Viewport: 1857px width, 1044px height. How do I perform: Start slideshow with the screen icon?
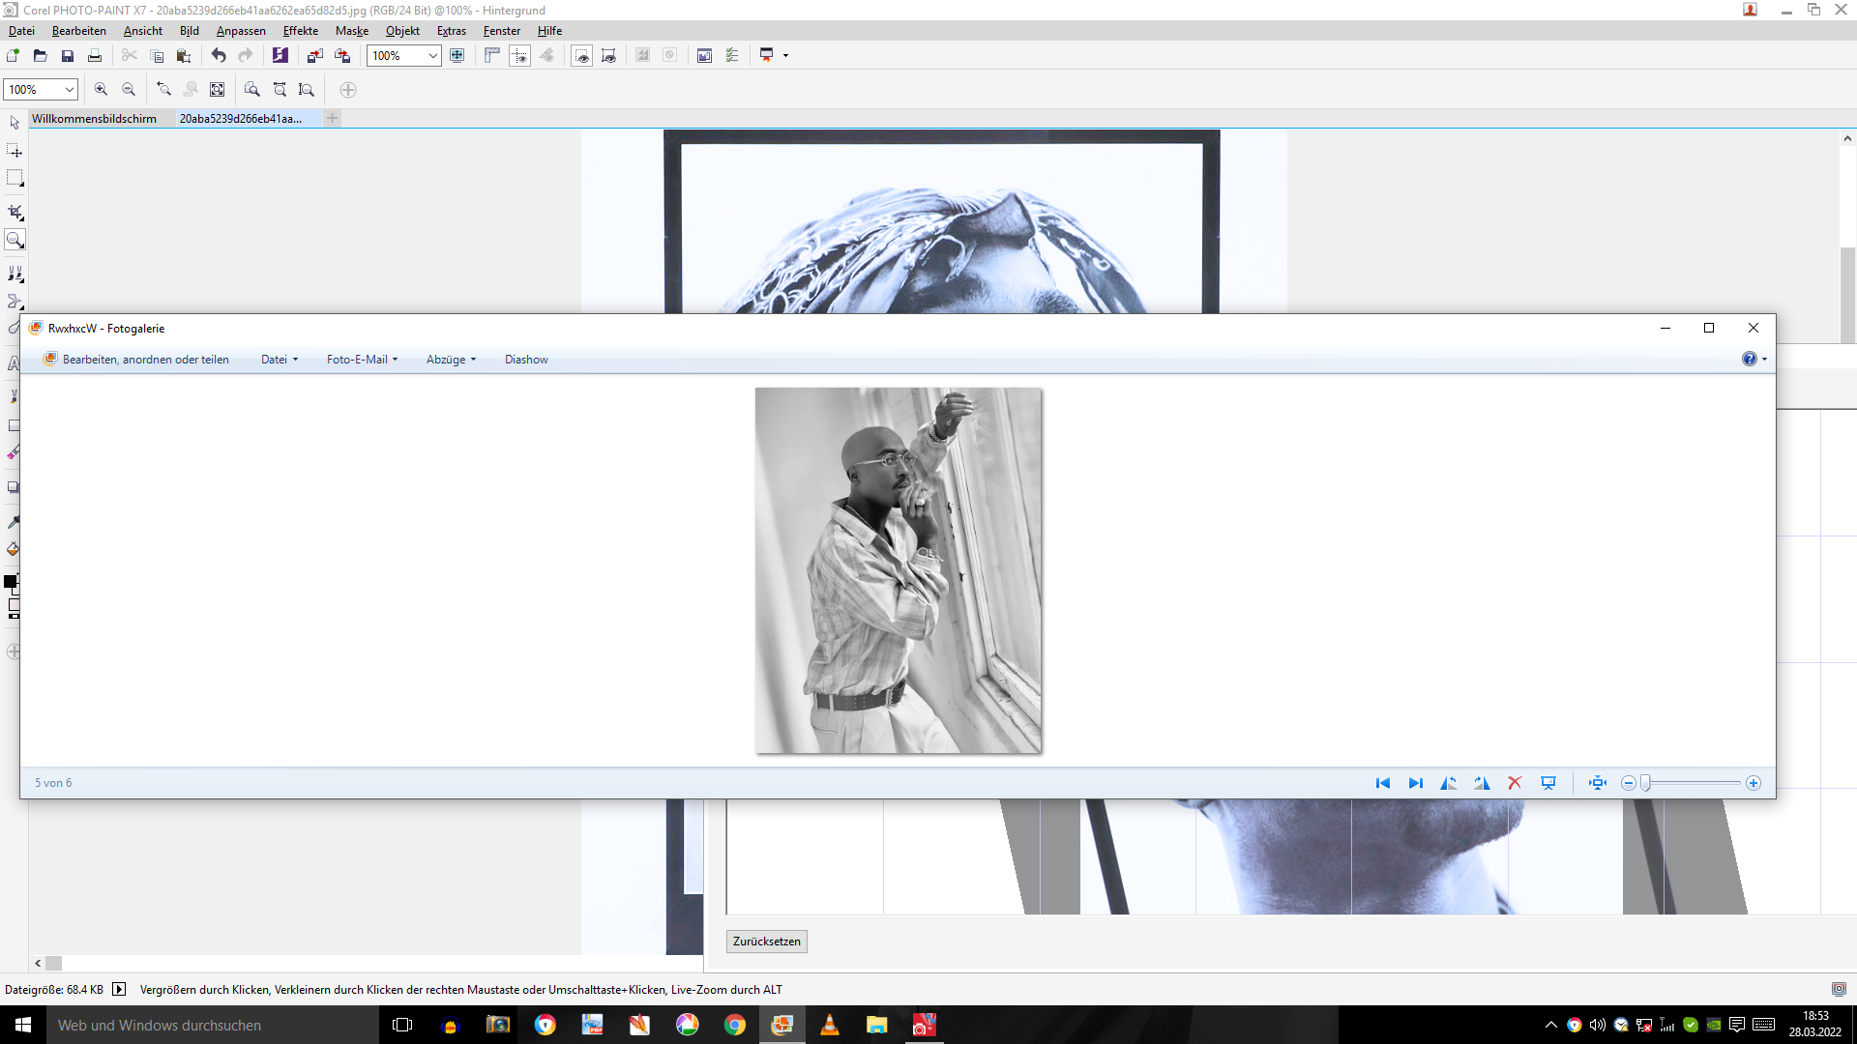pyautogui.click(x=1548, y=783)
